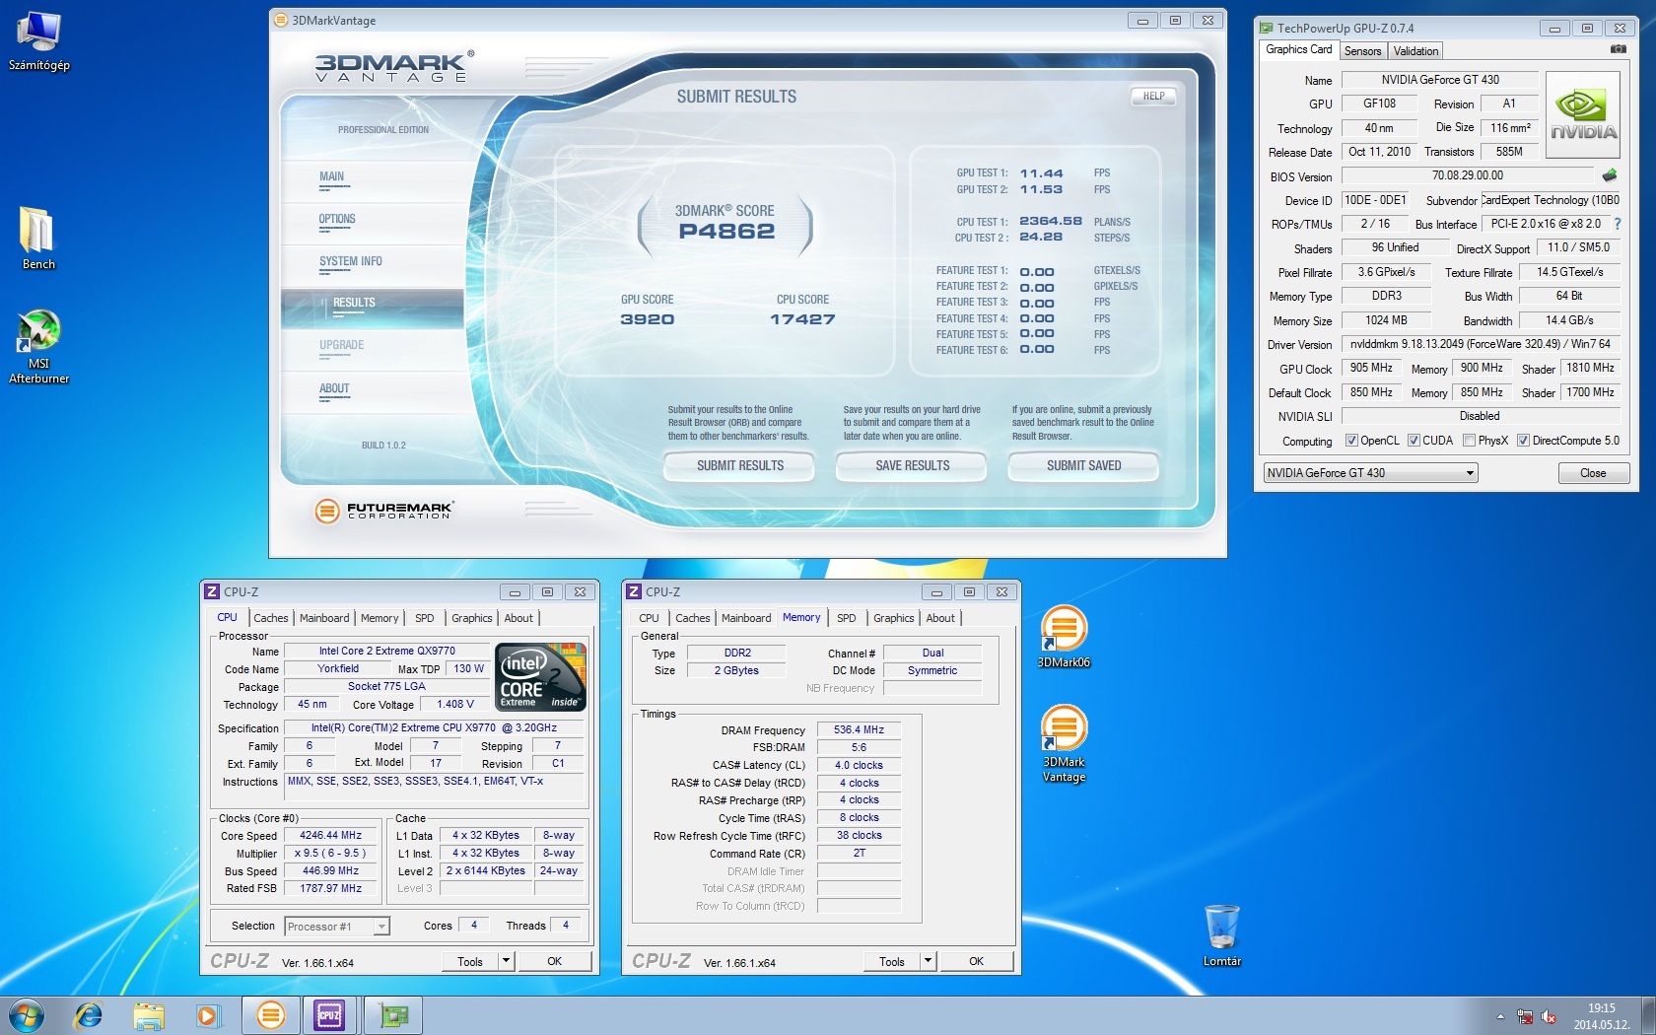
Task: Switch to the Sensors tab in GPU-Z
Action: coord(1362,51)
